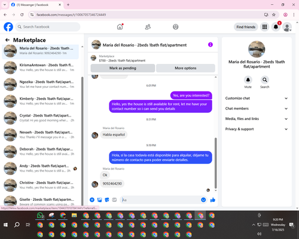Open KirismaAntowan conversation in list
The image size is (299, 239).
40,68
